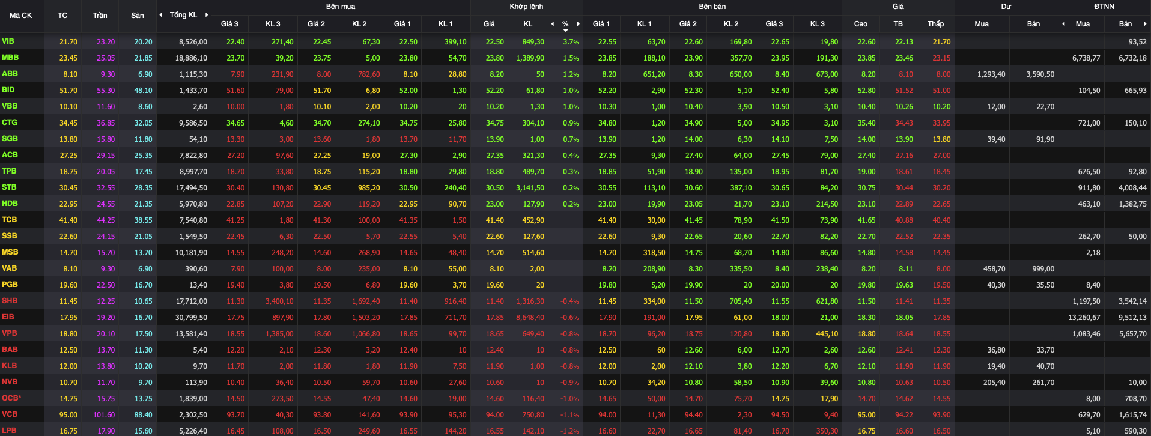Click the 13,260,67 foreign buy value for EIB
The width and height of the screenshot is (1151, 436).
pyautogui.click(x=1084, y=318)
